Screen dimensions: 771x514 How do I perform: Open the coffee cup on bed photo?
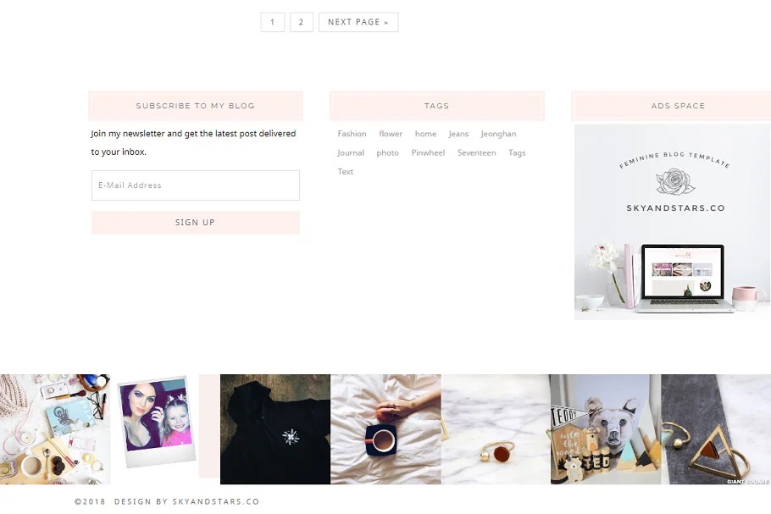tap(385, 429)
